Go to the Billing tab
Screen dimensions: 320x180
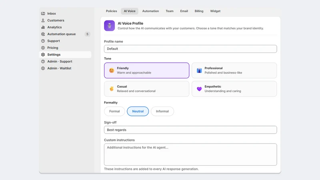tap(199, 11)
